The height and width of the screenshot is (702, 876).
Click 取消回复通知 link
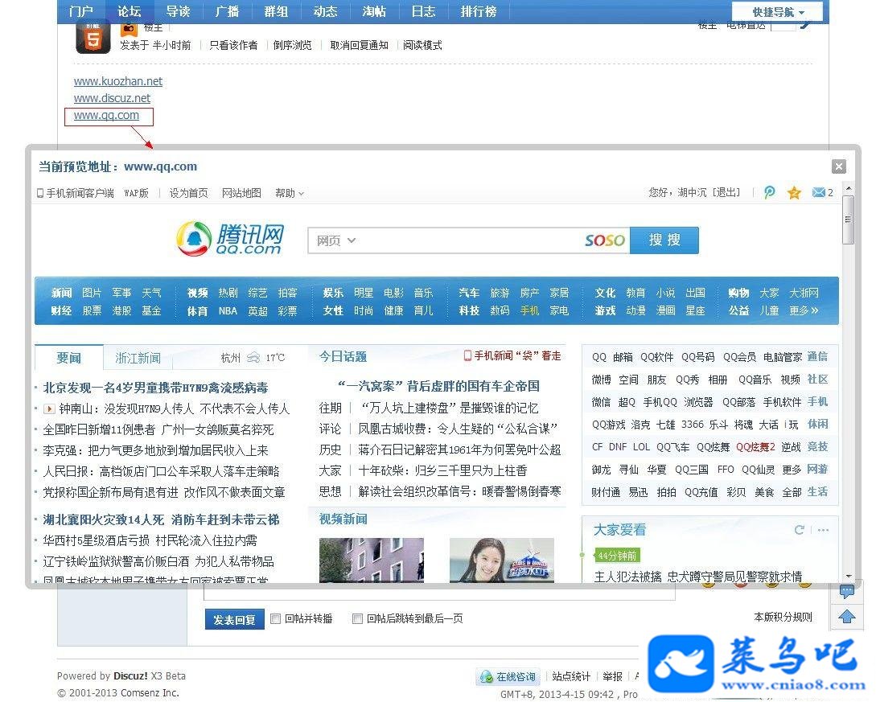coord(360,45)
